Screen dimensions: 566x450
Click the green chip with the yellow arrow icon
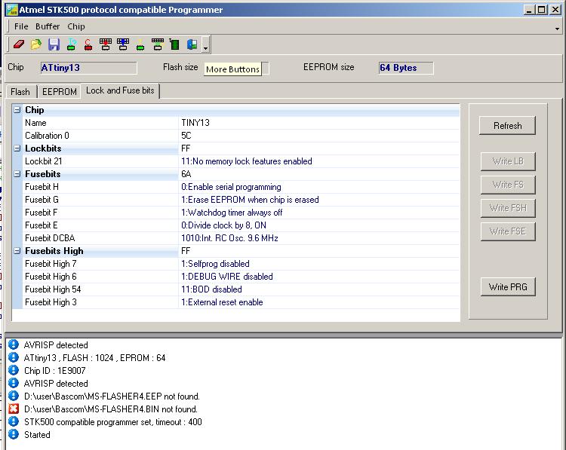[140, 44]
